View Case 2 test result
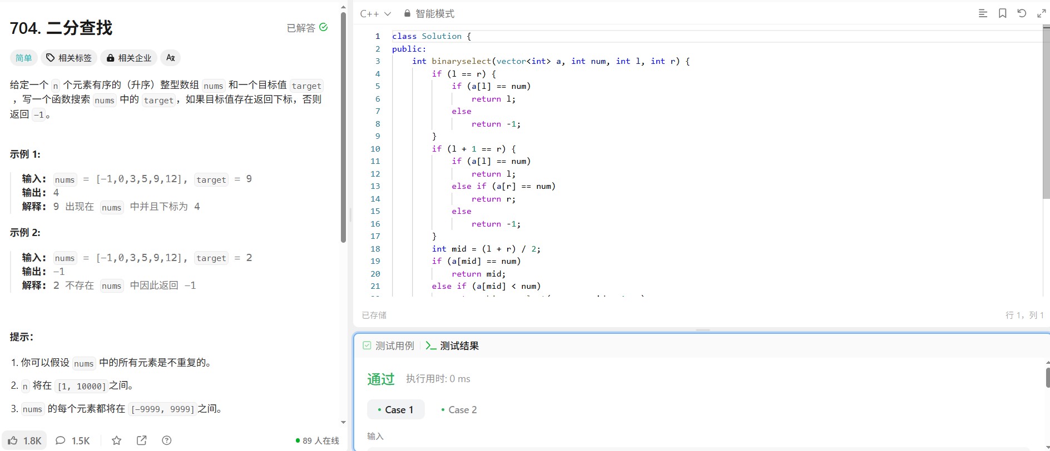This screenshot has width=1050, height=451. (x=459, y=409)
